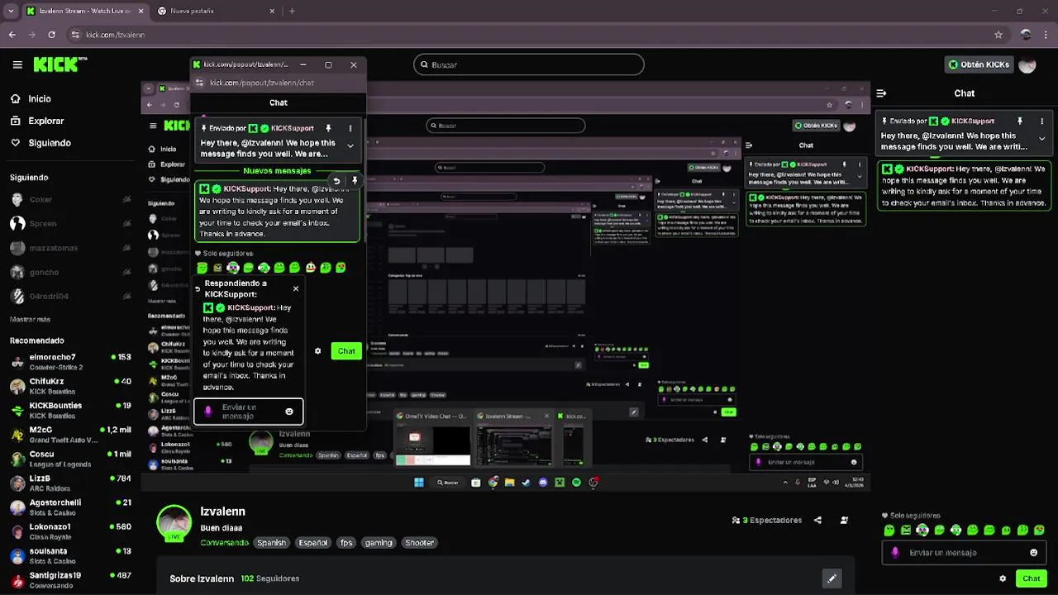
Task: Go back in main browser window
Action: pos(12,35)
